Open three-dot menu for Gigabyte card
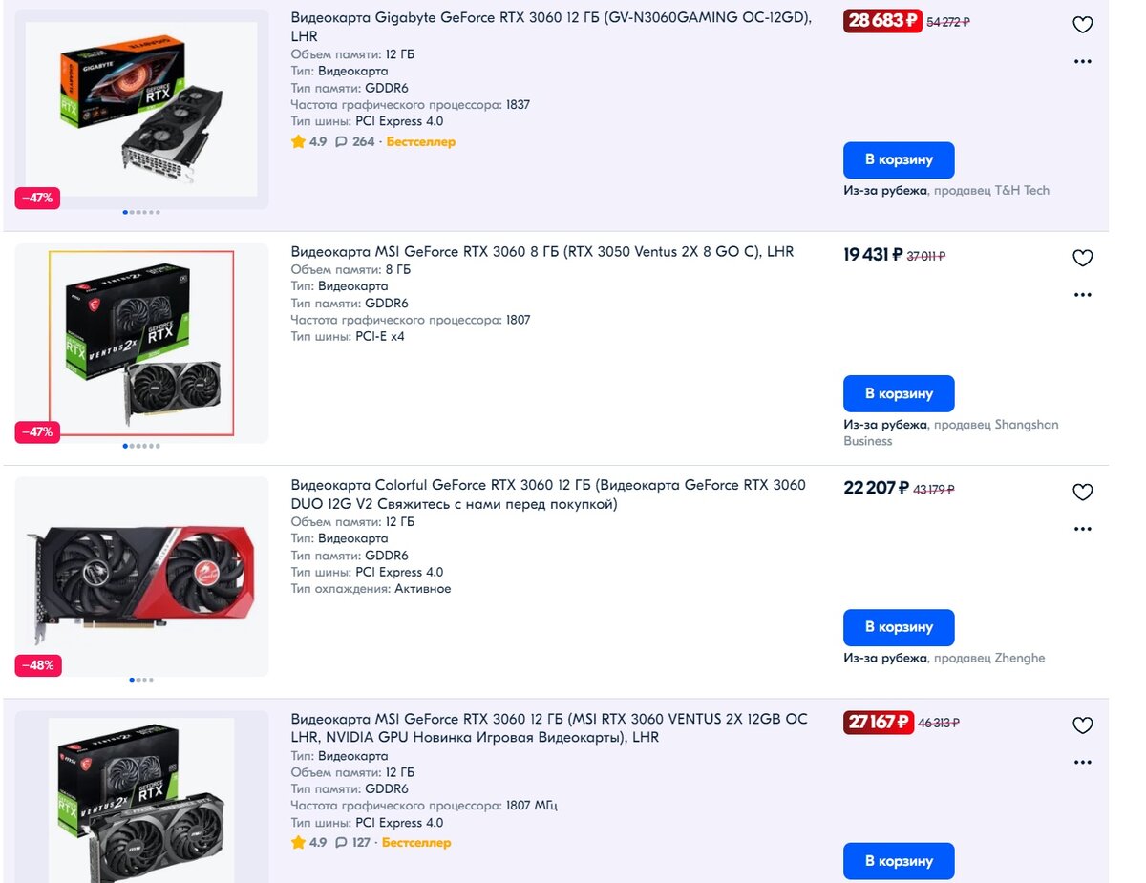1146x883 pixels. (1082, 62)
